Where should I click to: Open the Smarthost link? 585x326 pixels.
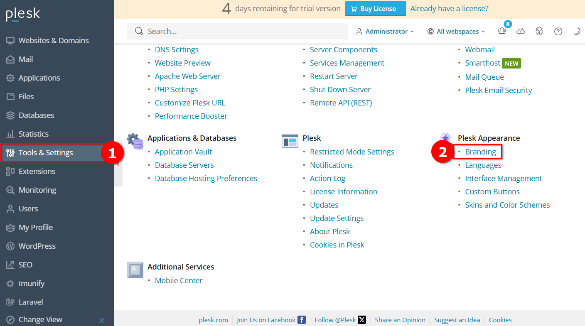483,63
